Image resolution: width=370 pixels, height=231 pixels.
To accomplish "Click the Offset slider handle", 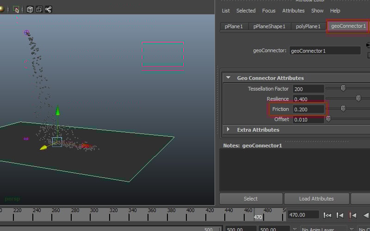I will pos(328,119).
